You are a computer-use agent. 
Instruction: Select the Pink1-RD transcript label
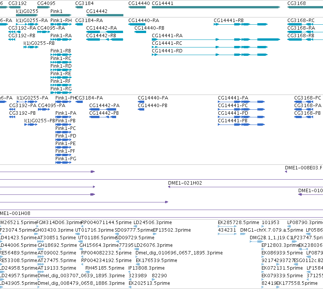(x=61, y=66)
